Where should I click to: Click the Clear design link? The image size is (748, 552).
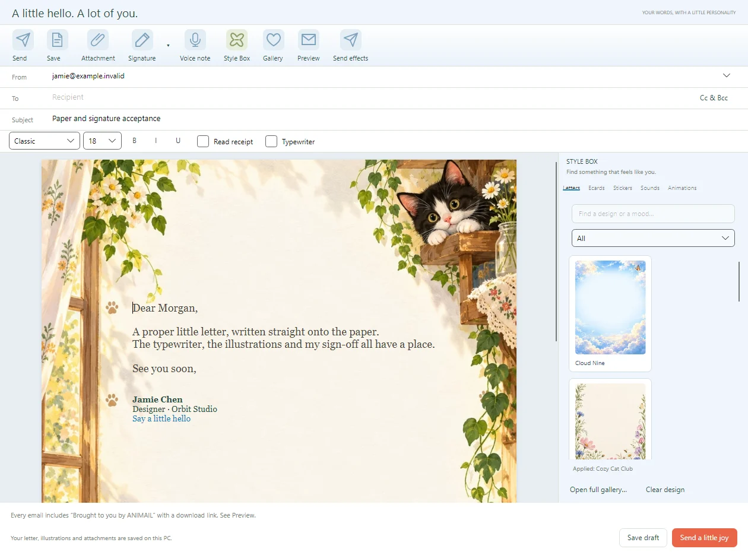coord(665,490)
